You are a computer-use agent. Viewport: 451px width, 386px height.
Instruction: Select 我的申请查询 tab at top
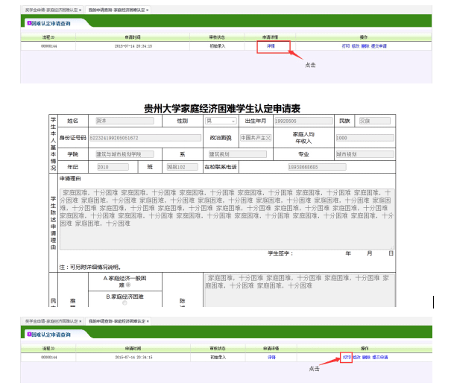(x=116, y=9)
